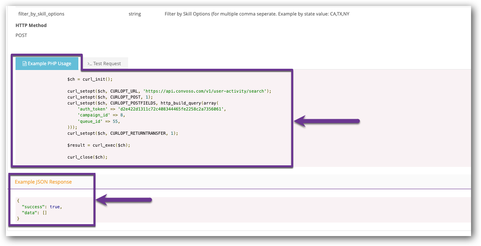481x246 pixels.
Task: Click the CURLOPT_POST code line
Action: (110, 97)
